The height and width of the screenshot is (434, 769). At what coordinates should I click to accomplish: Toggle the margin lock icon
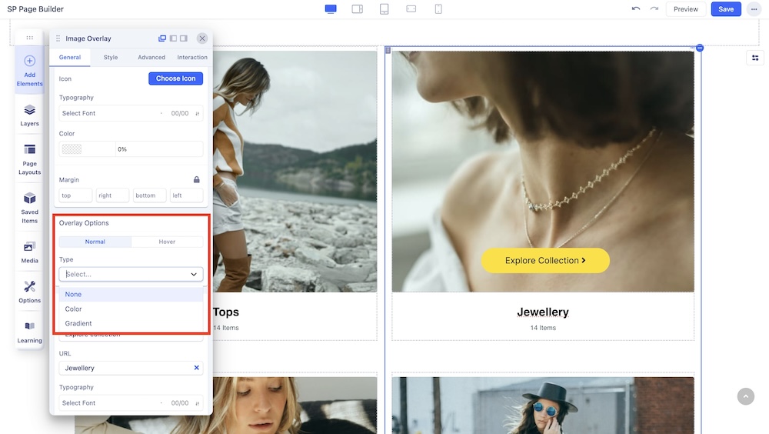tap(196, 179)
